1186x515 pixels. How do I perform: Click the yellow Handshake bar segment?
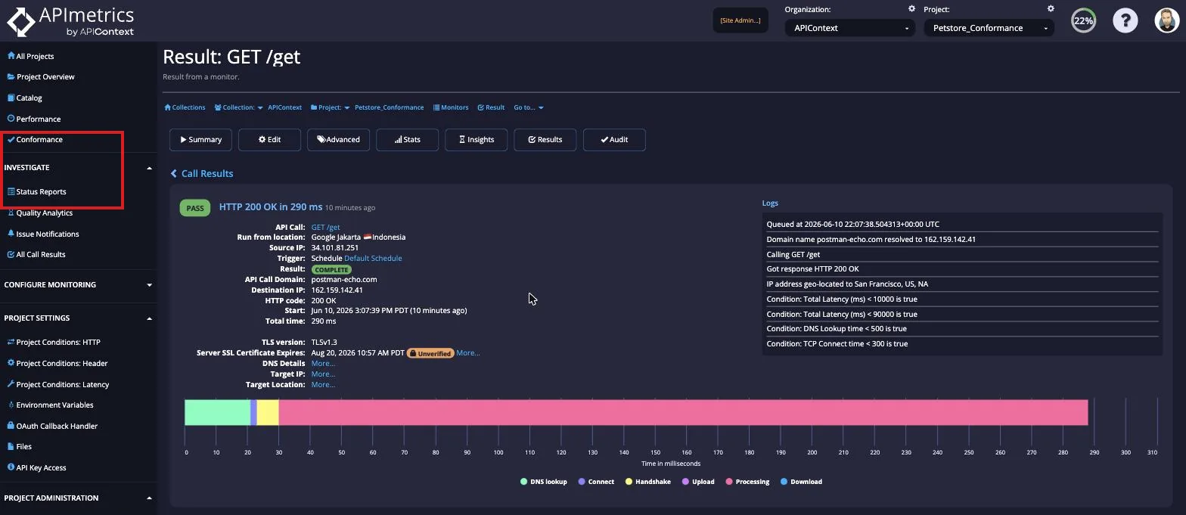[268, 412]
